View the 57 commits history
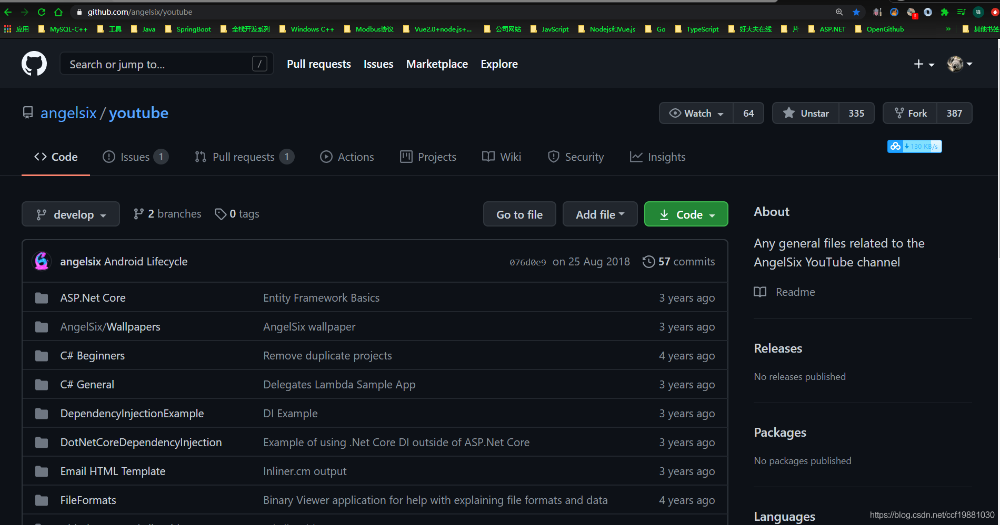Screen dimensions: 1000x525 (x=679, y=262)
